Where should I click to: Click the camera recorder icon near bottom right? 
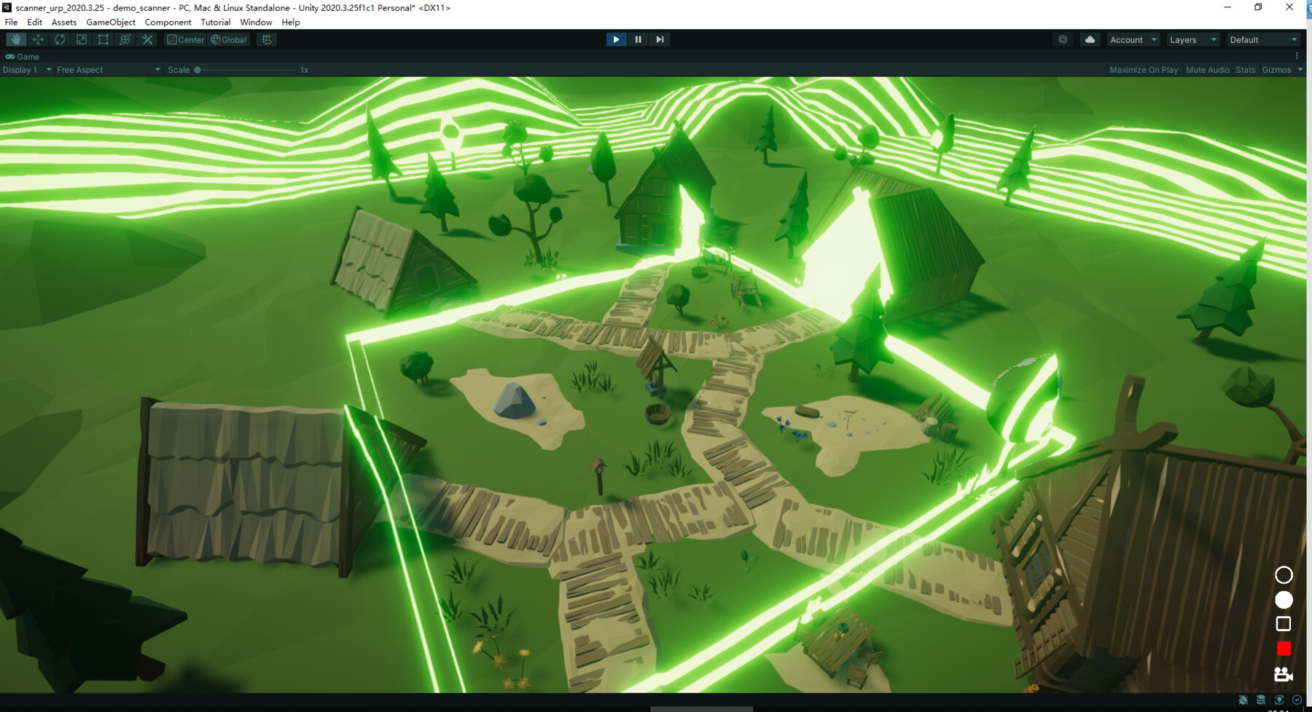1283,674
